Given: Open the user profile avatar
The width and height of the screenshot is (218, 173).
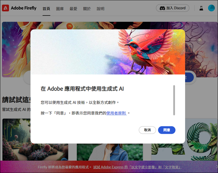Looking at the screenshot, I should [x=211, y=8].
